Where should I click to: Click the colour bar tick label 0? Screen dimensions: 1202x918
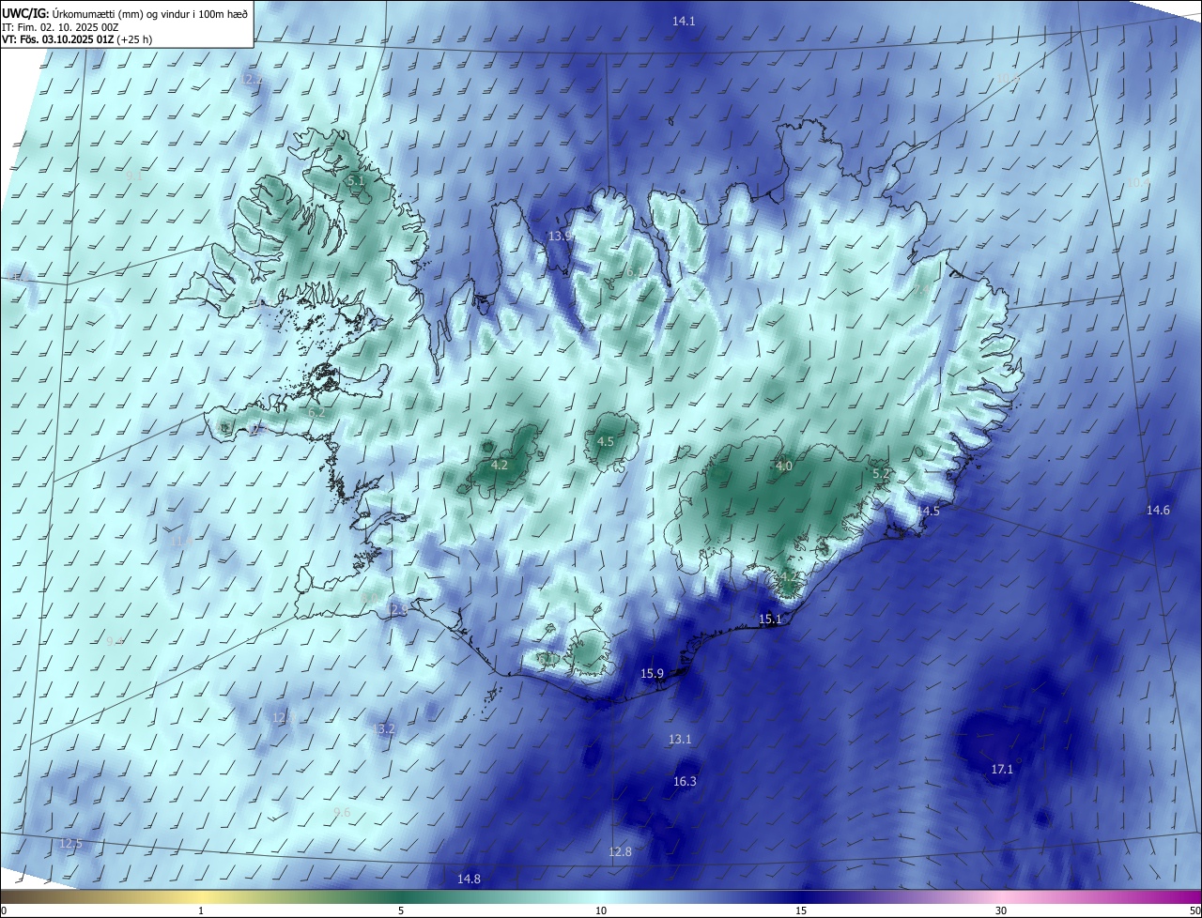(4, 910)
